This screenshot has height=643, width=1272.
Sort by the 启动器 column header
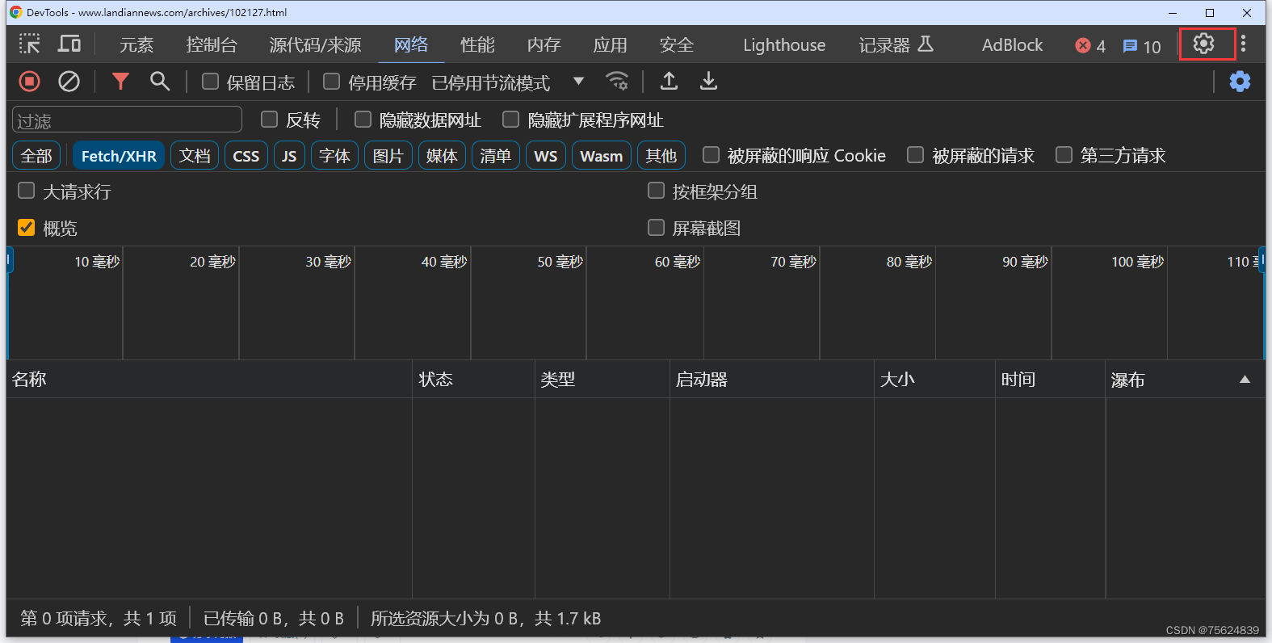click(x=772, y=379)
